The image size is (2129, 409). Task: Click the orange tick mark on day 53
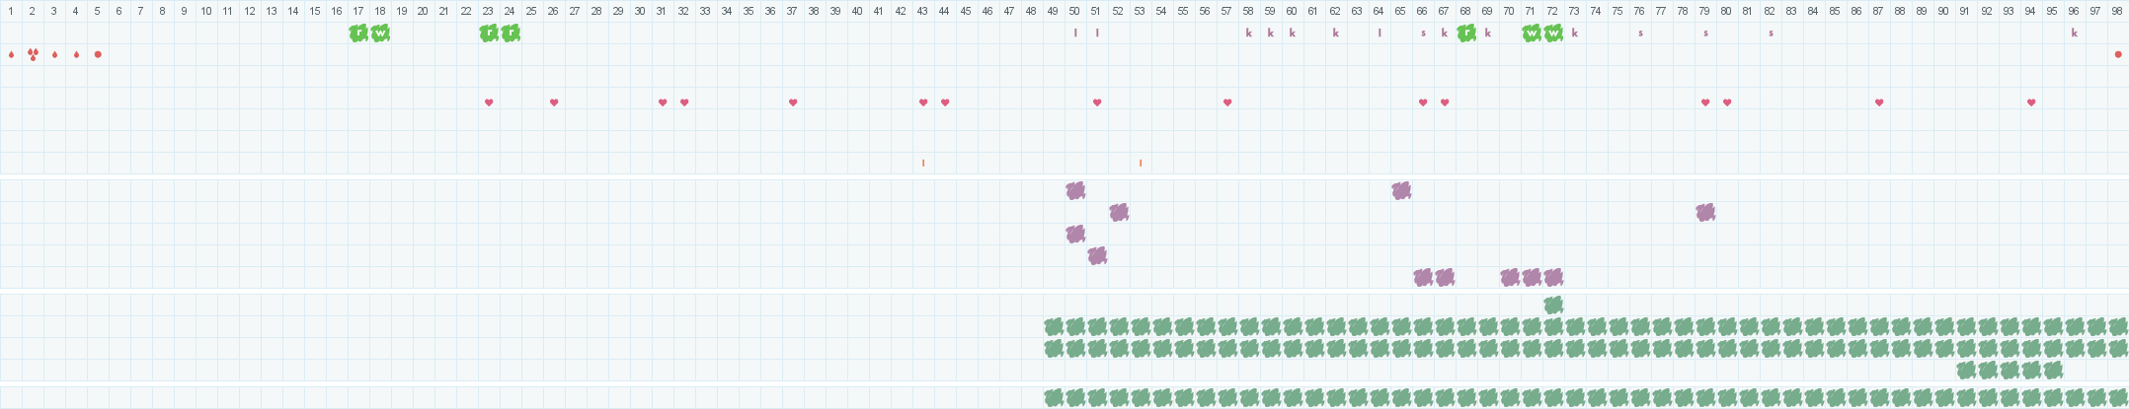[x=1141, y=163]
